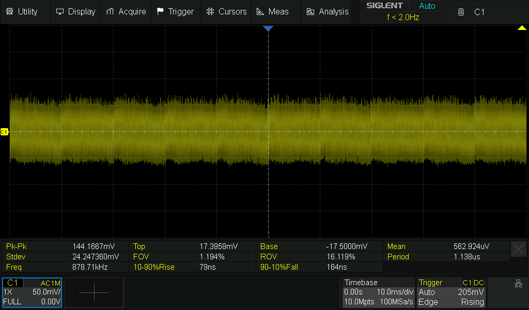Click the Cursors grid icon

[x=210, y=11]
